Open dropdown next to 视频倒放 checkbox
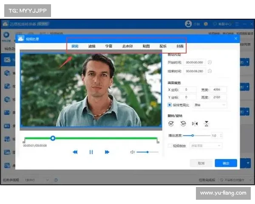255x204 pixels. (206, 146)
